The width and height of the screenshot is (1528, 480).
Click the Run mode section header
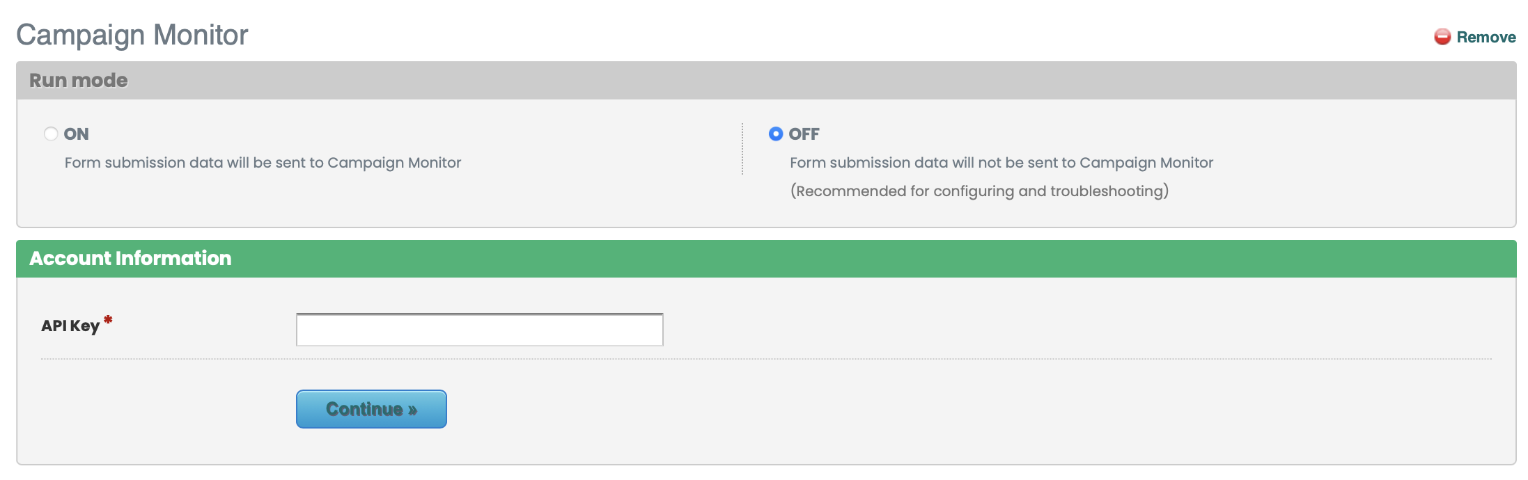click(79, 81)
